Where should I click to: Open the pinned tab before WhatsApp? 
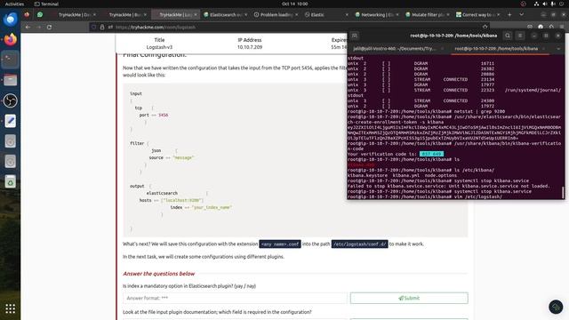click(x=27, y=14)
